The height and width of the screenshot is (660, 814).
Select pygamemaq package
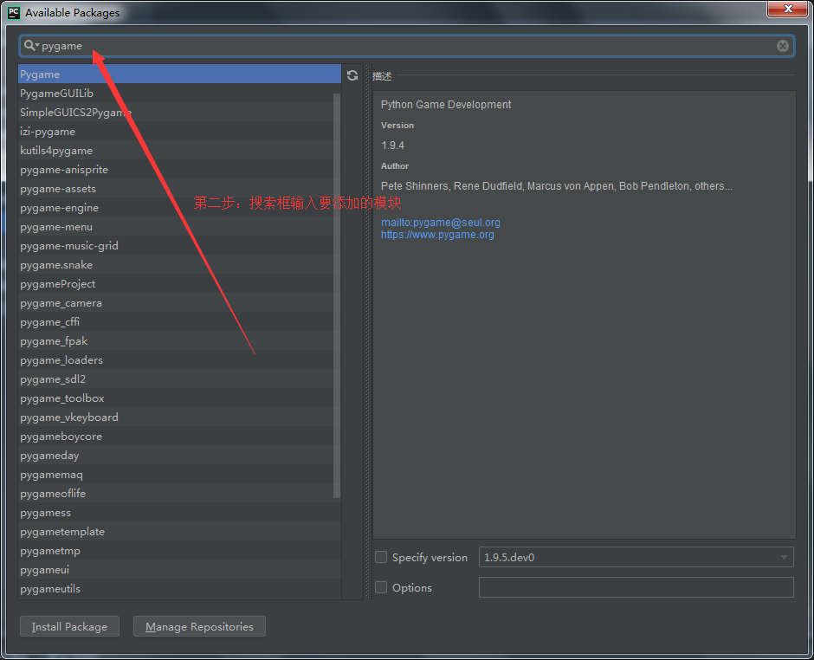coord(179,475)
